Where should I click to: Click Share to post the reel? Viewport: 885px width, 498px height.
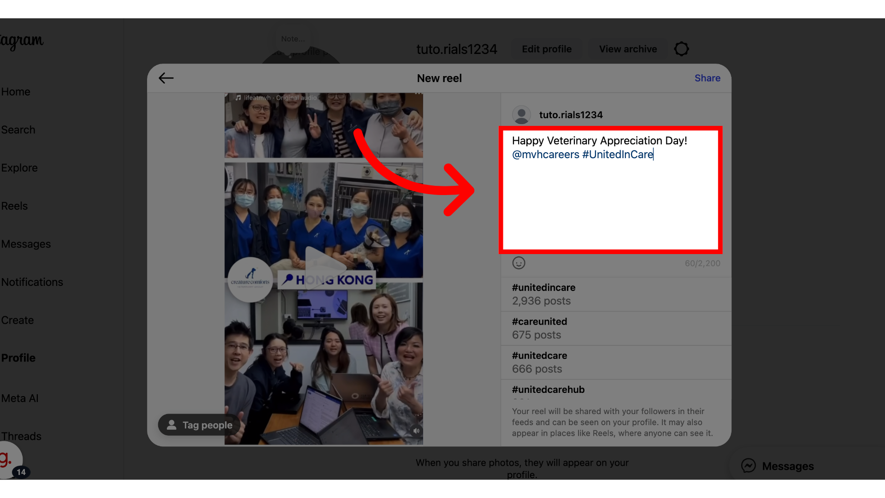click(x=707, y=78)
